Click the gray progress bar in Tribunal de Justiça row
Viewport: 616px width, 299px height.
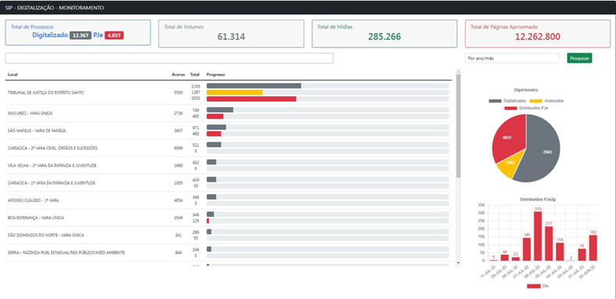(x=254, y=85)
